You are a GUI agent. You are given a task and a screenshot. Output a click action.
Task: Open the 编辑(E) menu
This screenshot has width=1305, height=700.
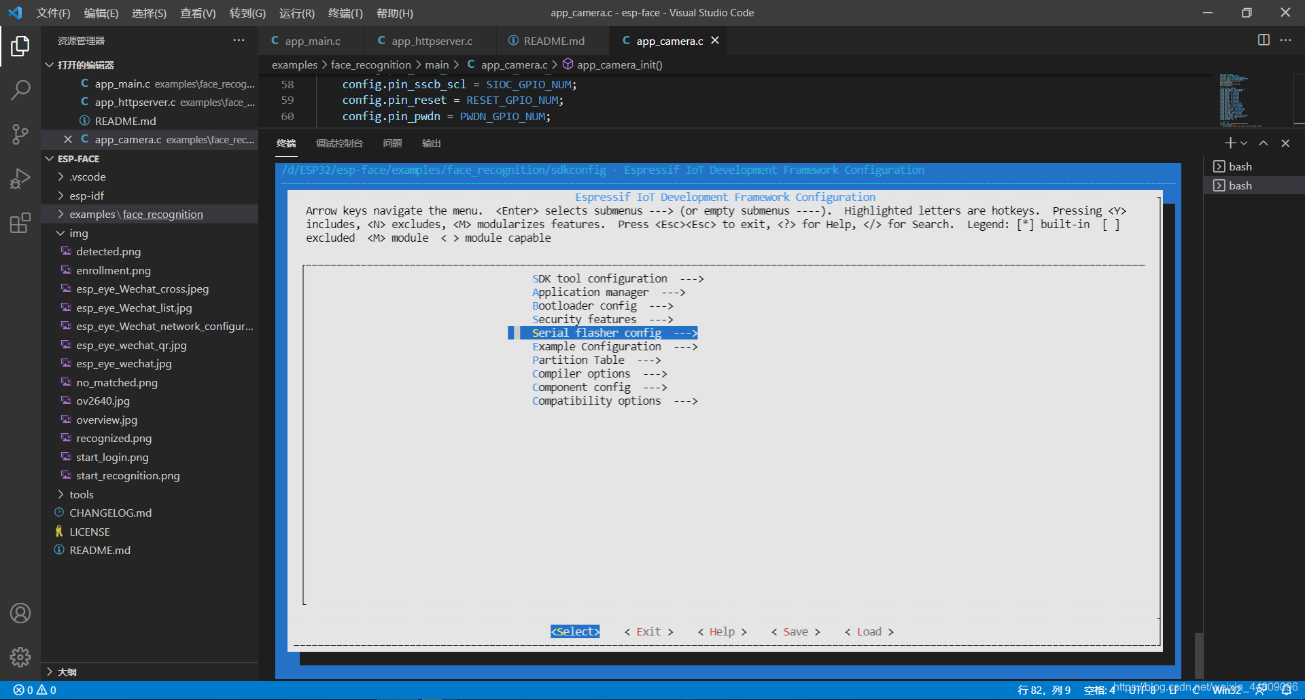(x=101, y=13)
